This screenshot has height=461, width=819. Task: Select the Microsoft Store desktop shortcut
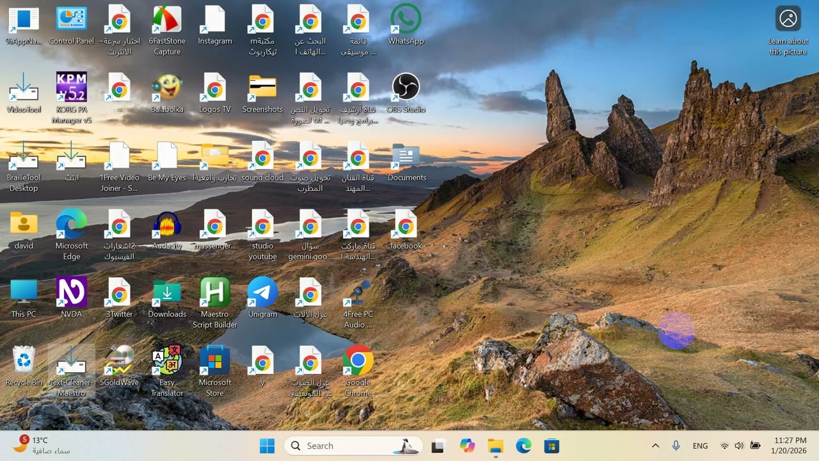(215, 372)
